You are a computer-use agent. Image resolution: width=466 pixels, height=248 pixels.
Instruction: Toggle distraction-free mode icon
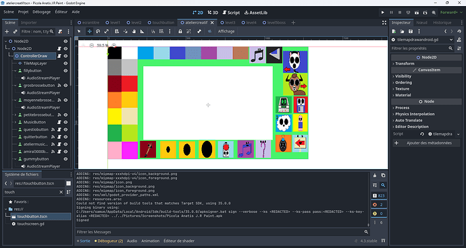[x=384, y=22]
